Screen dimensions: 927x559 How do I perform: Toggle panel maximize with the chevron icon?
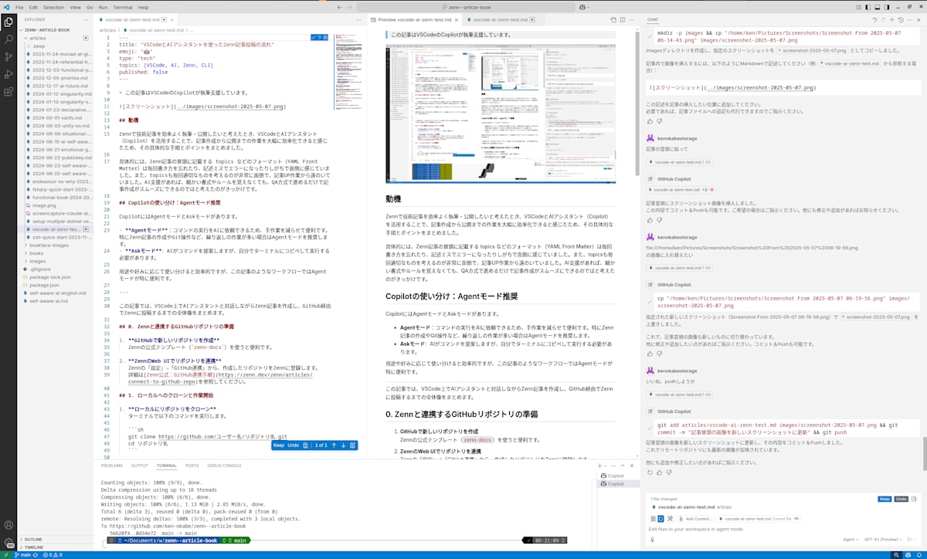623,466
